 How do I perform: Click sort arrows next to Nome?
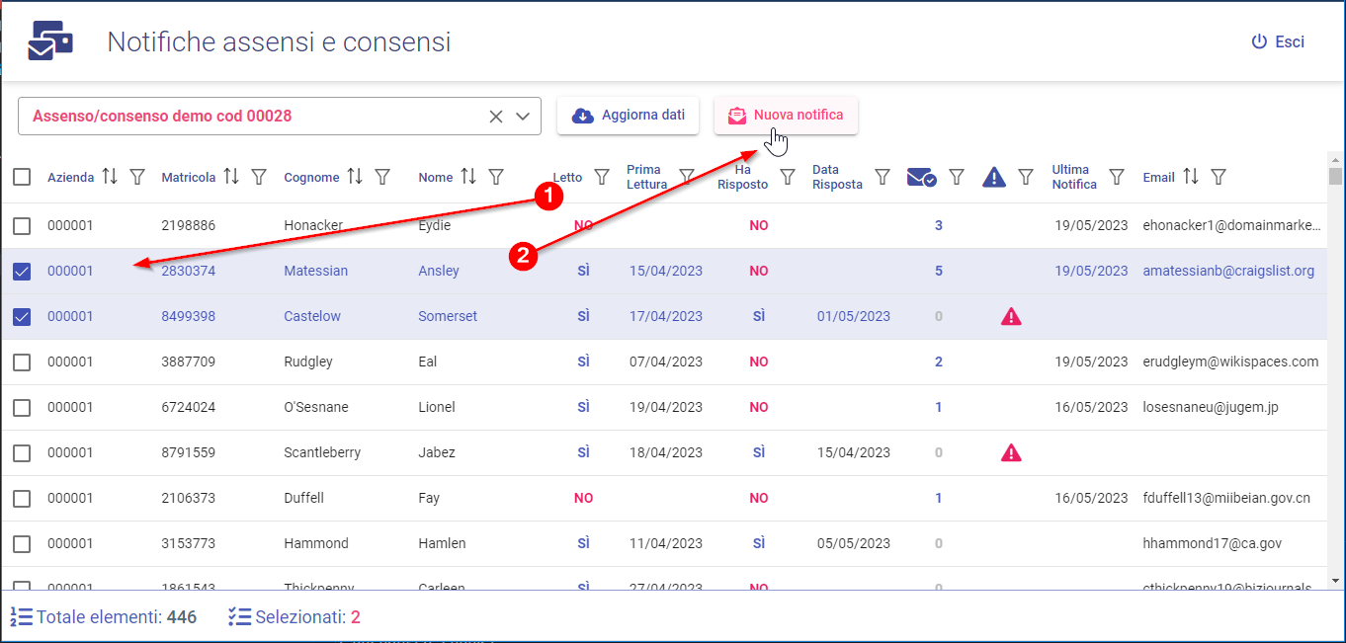(x=468, y=177)
